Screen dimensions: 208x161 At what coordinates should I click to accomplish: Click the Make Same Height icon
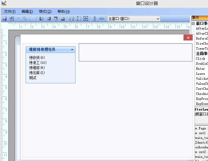tap(79, 19)
